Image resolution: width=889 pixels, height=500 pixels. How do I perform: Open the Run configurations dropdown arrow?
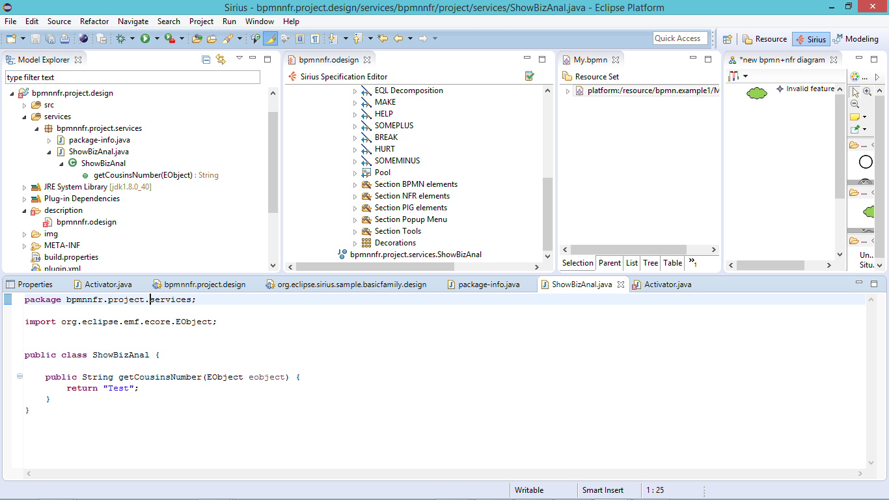[156, 39]
